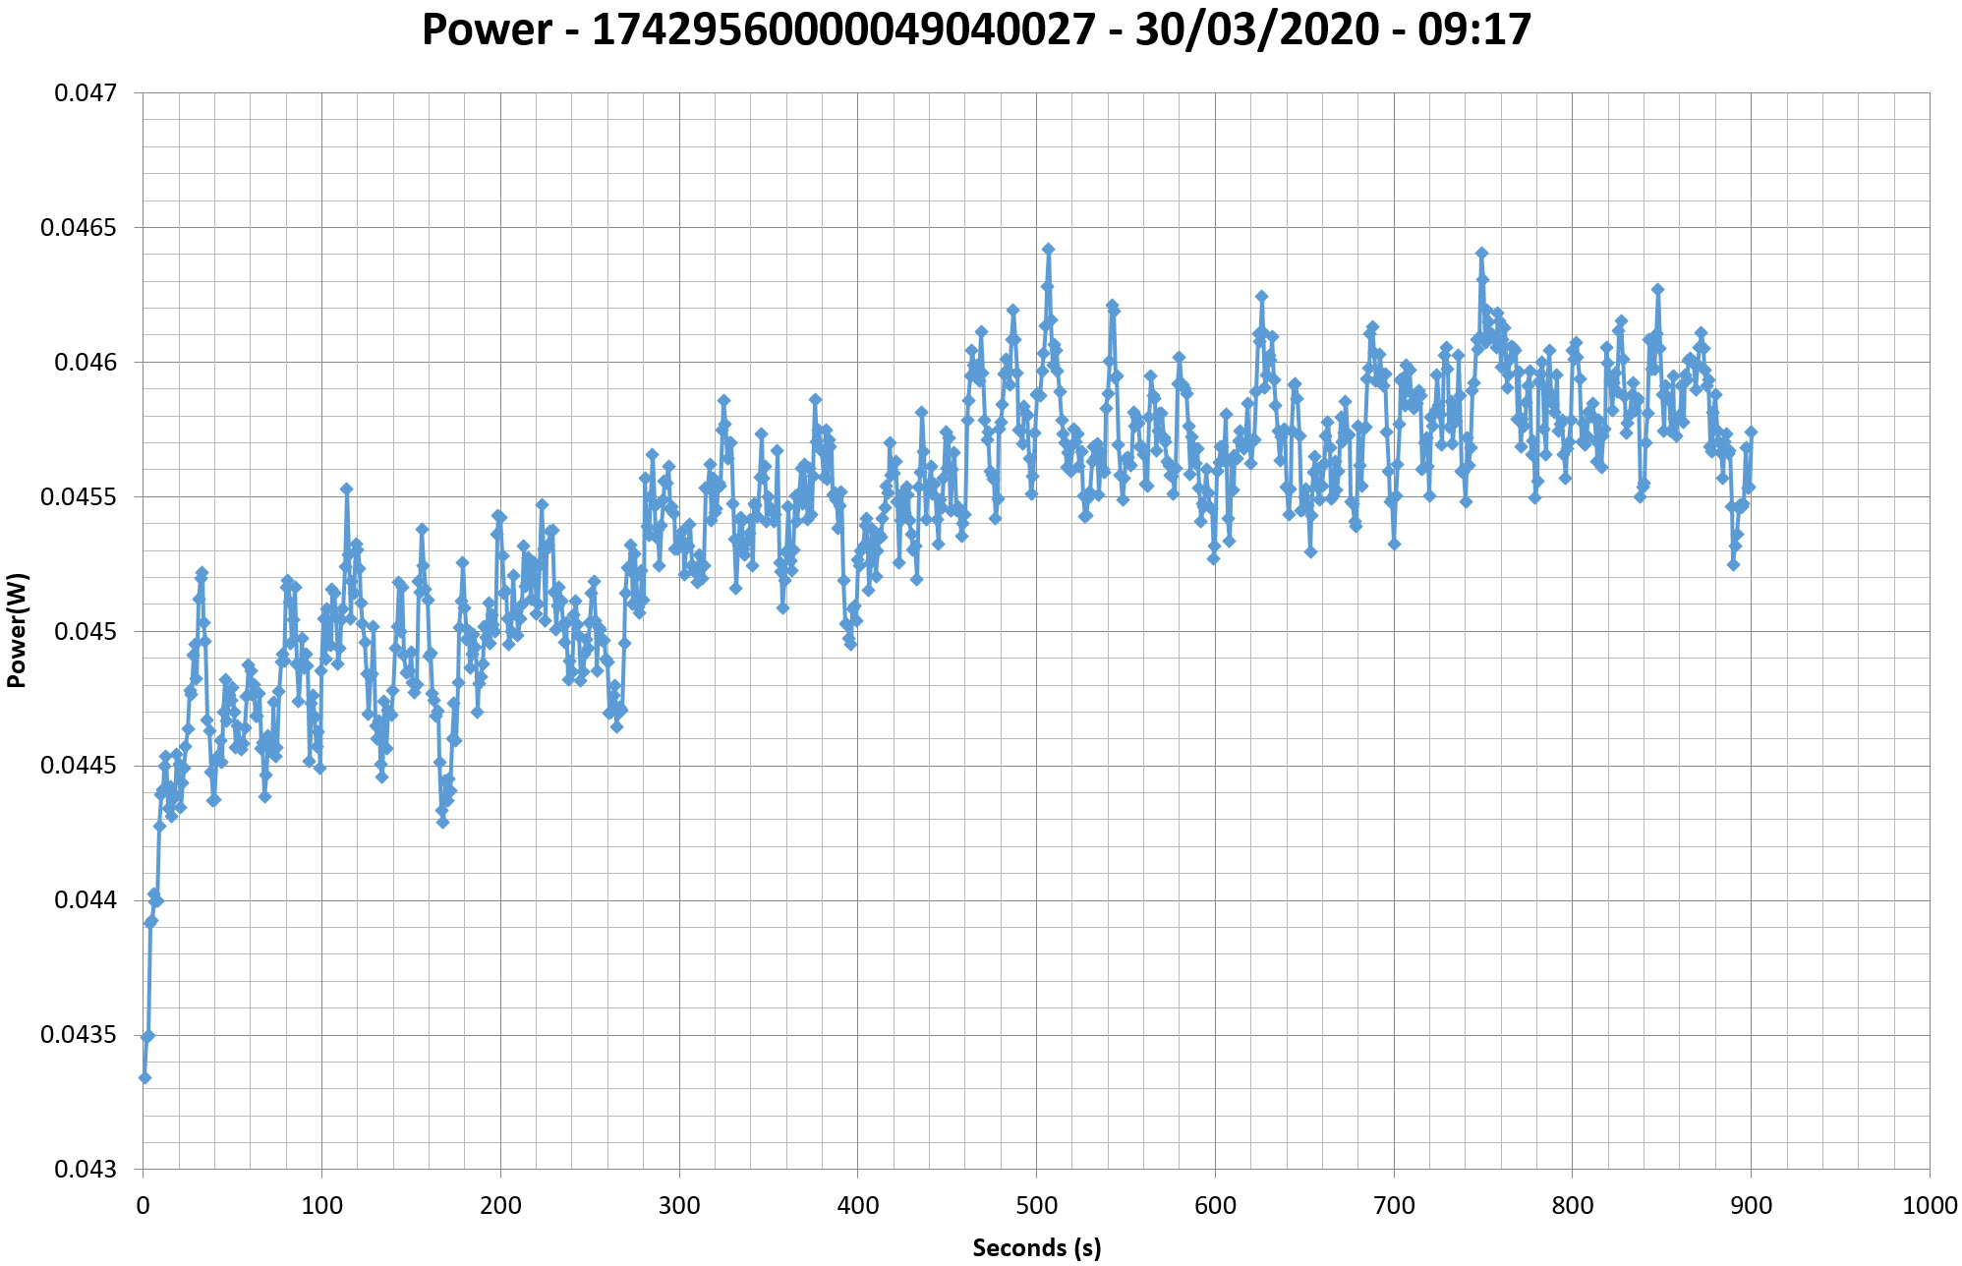
Task: Click the 0.0445 y-axis label
Action: click(x=79, y=766)
